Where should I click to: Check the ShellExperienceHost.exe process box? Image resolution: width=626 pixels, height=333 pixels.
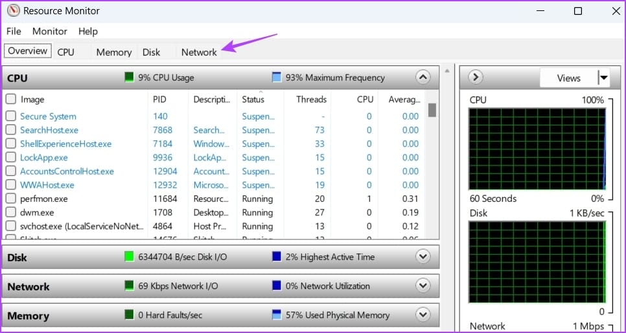(11, 144)
